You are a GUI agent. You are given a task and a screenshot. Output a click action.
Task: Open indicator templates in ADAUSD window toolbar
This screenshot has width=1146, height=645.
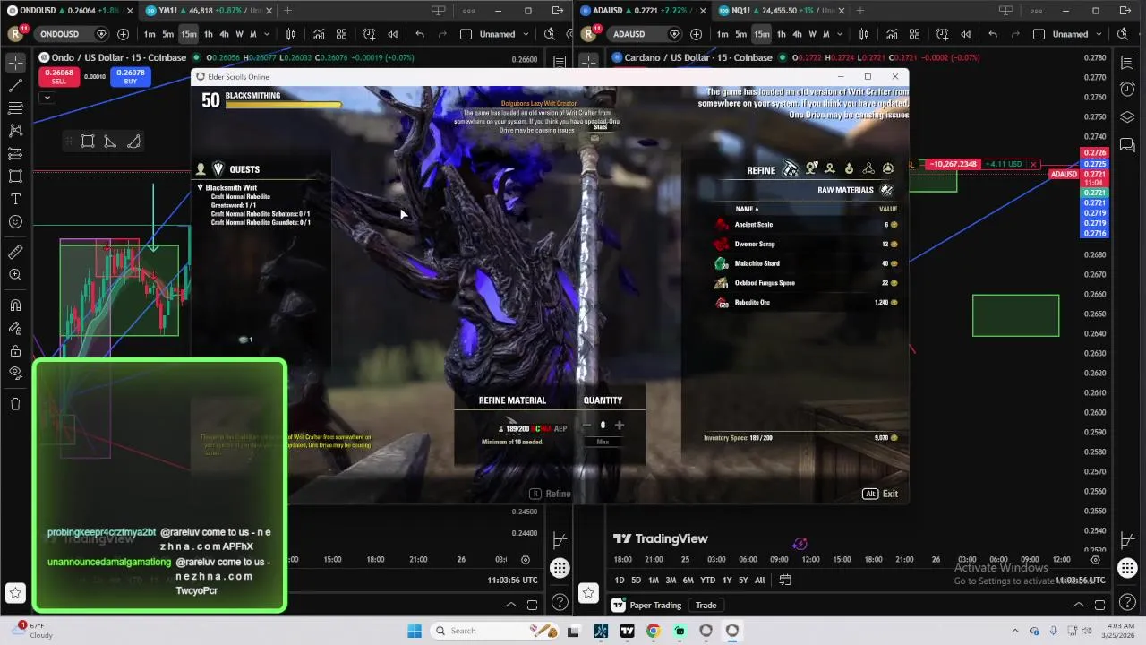point(914,34)
